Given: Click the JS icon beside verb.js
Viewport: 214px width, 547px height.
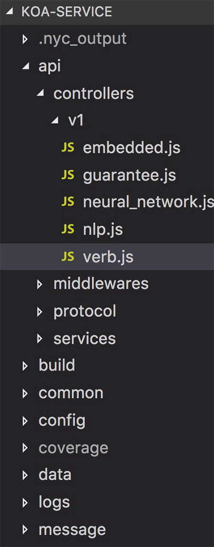Looking at the screenshot, I should (68, 257).
